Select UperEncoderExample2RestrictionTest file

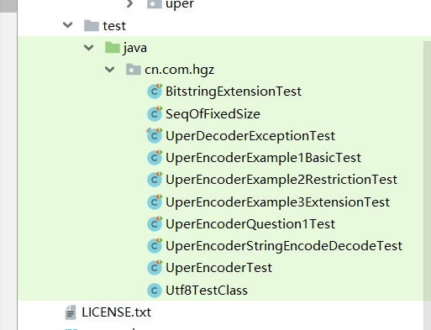point(281,180)
